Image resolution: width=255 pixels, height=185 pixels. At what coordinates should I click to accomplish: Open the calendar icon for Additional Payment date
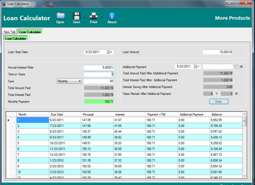196,67
